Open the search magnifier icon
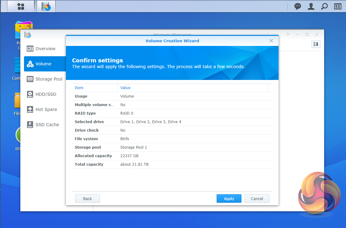346x228 pixels. click(324, 6)
